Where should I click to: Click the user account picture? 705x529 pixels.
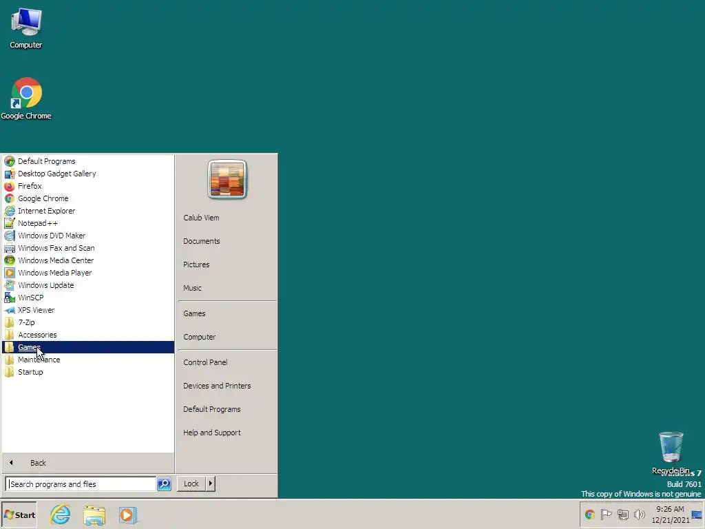[227, 179]
